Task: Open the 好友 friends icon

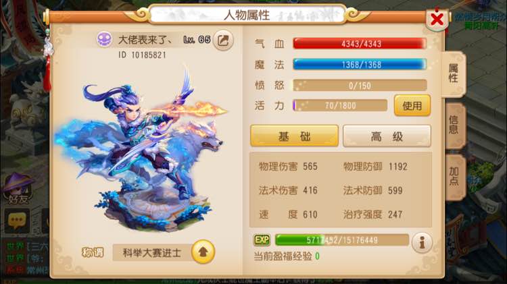Action: [x=18, y=190]
